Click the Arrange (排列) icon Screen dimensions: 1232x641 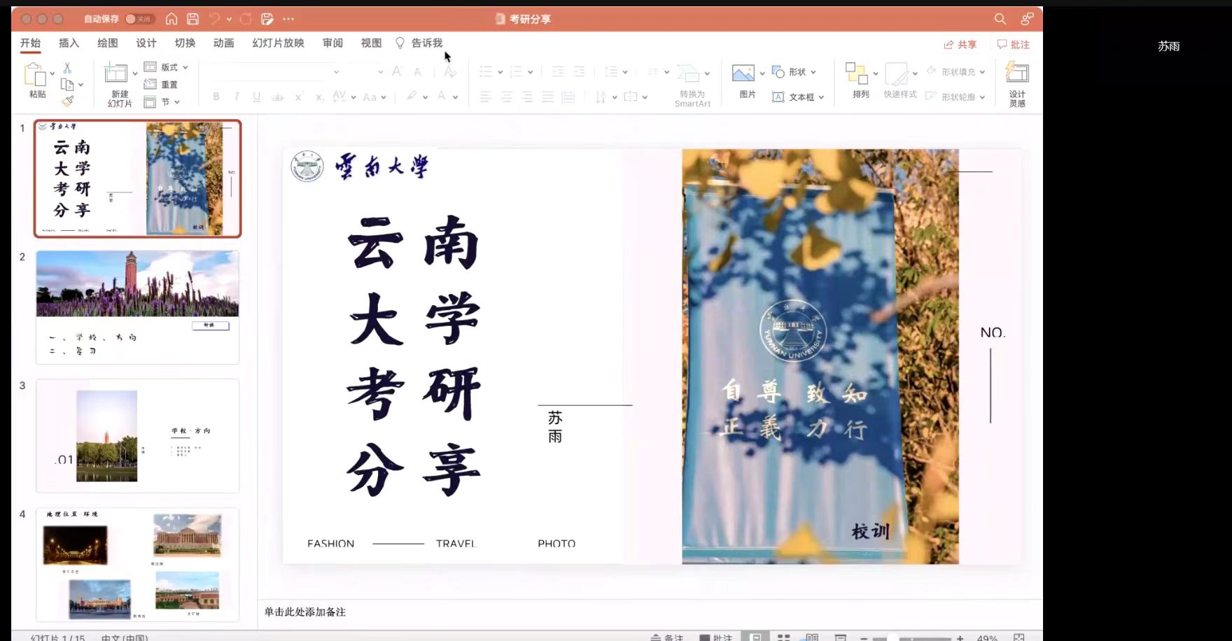[x=856, y=73]
